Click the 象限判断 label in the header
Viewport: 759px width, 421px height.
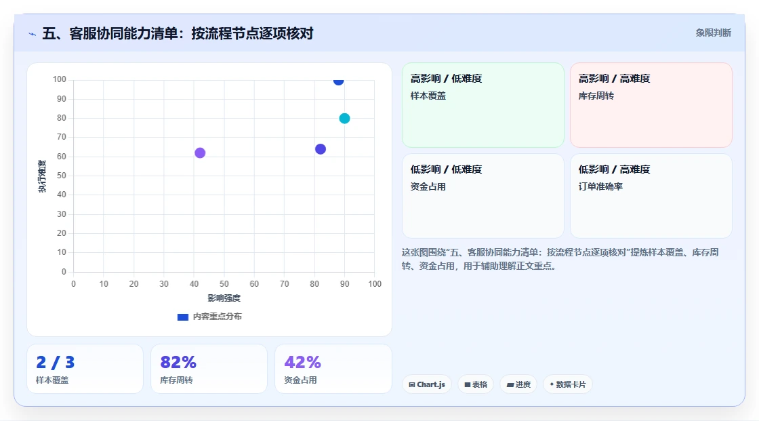[713, 33]
